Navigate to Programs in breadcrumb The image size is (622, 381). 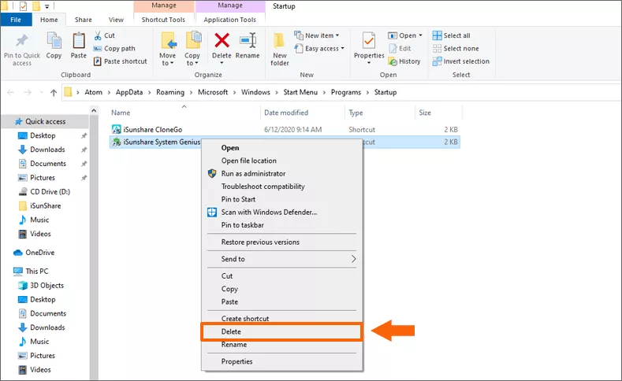[346, 92]
